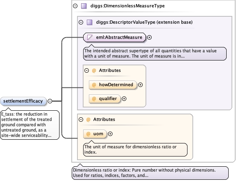Viewport: 236px width, 181px height.
Task: Collapse the Attributes group containing uom
Action: (81, 119)
